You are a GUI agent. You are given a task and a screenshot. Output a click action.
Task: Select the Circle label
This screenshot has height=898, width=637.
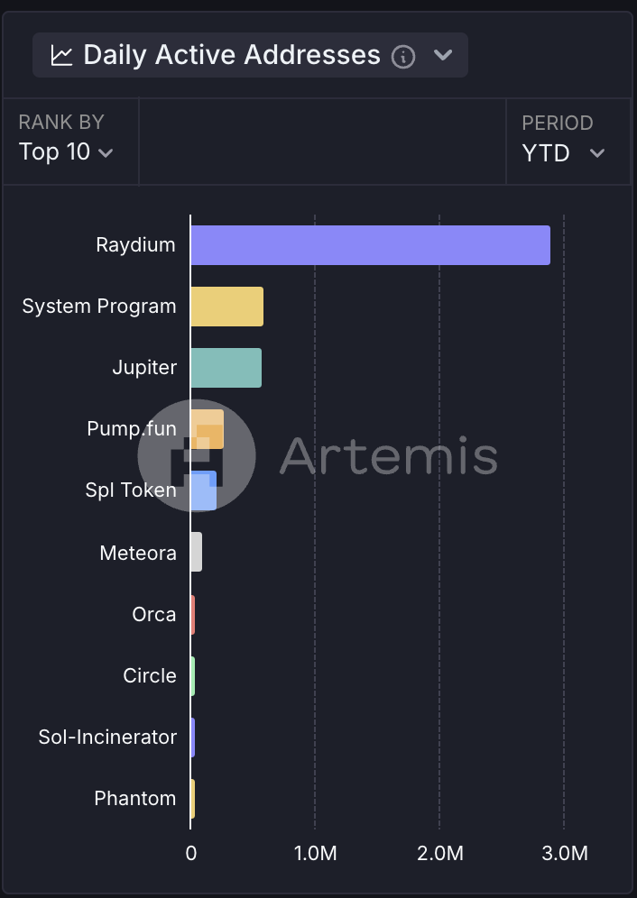point(150,675)
